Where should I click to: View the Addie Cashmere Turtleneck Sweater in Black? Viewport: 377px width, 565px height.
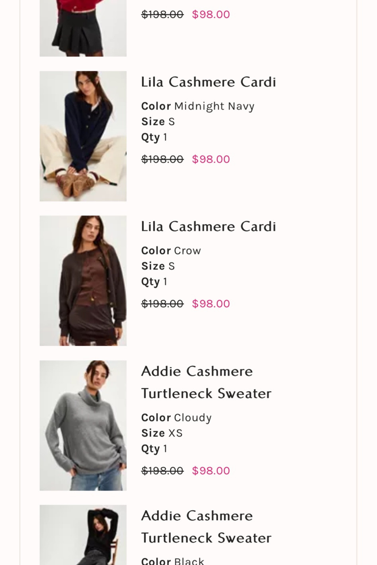point(206,526)
